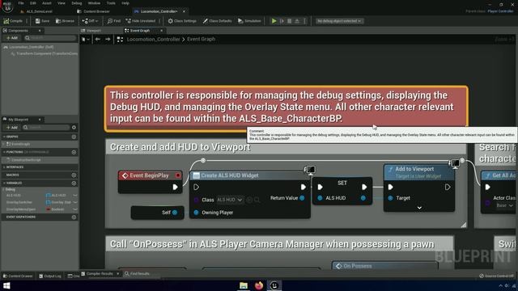Focus the My Blueprint search field
Viewport: 518px width, 291px height.
point(46,128)
